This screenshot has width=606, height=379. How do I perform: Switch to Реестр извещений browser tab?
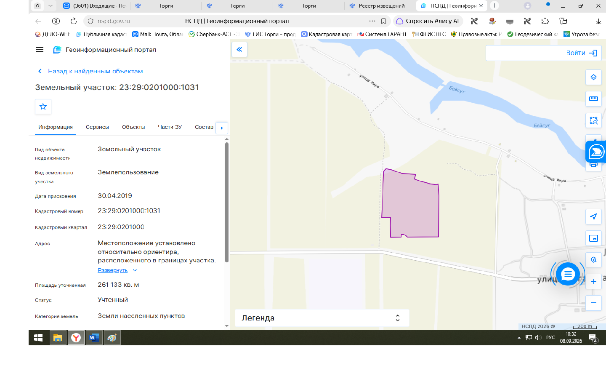(x=380, y=6)
